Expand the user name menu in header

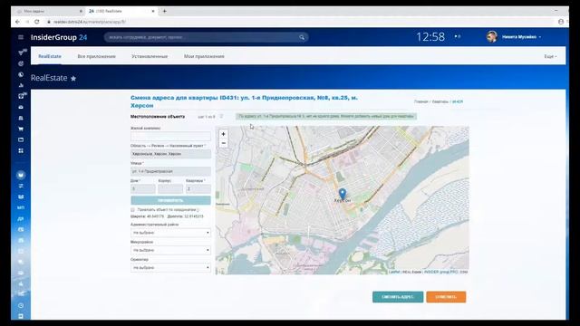tap(522, 37)
